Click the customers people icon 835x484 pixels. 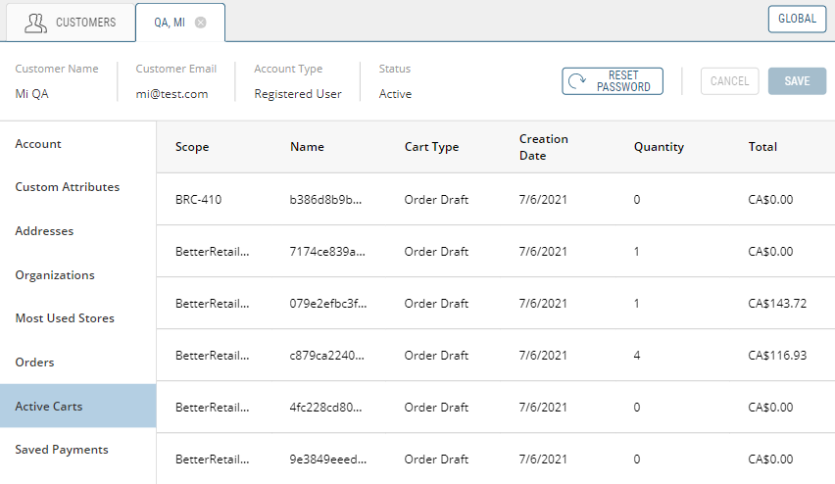click(35, 23)
